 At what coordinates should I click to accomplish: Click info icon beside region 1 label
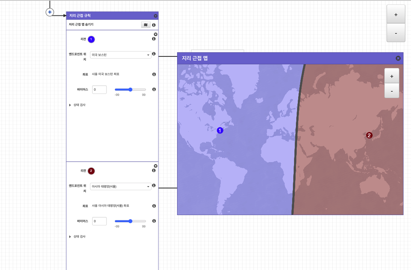tap(154, 39)
